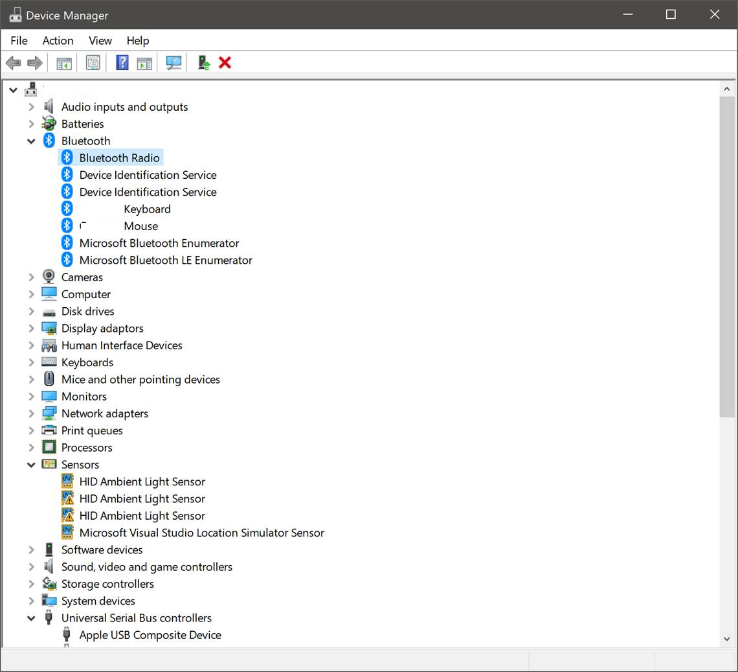
Task: Click the Keyboards category label
Action: [x=87, y=362]
